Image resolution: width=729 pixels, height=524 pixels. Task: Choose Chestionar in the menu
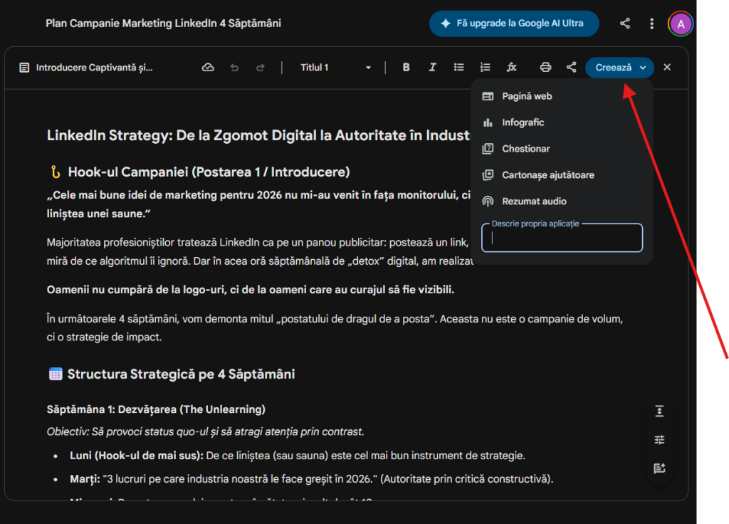[562, 149]
